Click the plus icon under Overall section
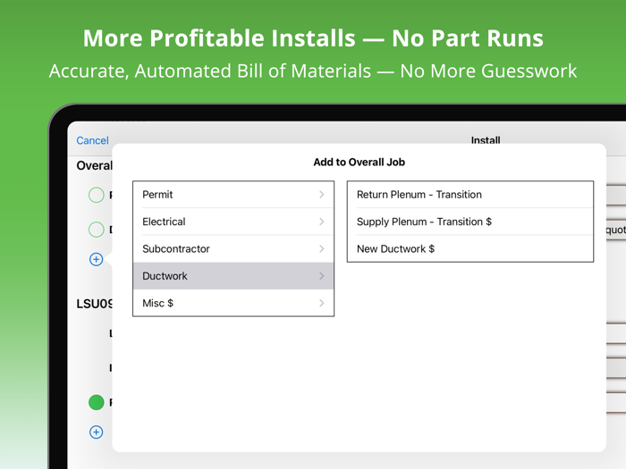The image size is (626, 469). 97,259
